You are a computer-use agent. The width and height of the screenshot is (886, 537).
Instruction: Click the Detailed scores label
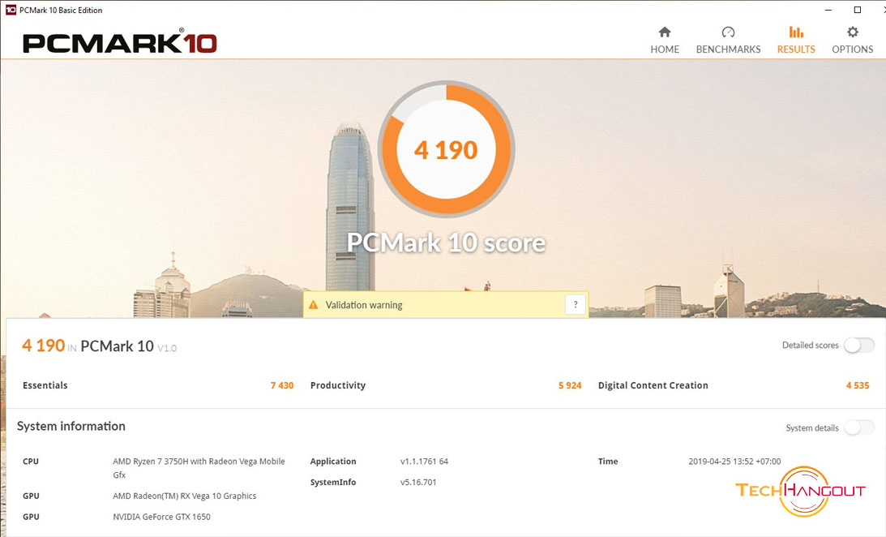pos(811,346)
